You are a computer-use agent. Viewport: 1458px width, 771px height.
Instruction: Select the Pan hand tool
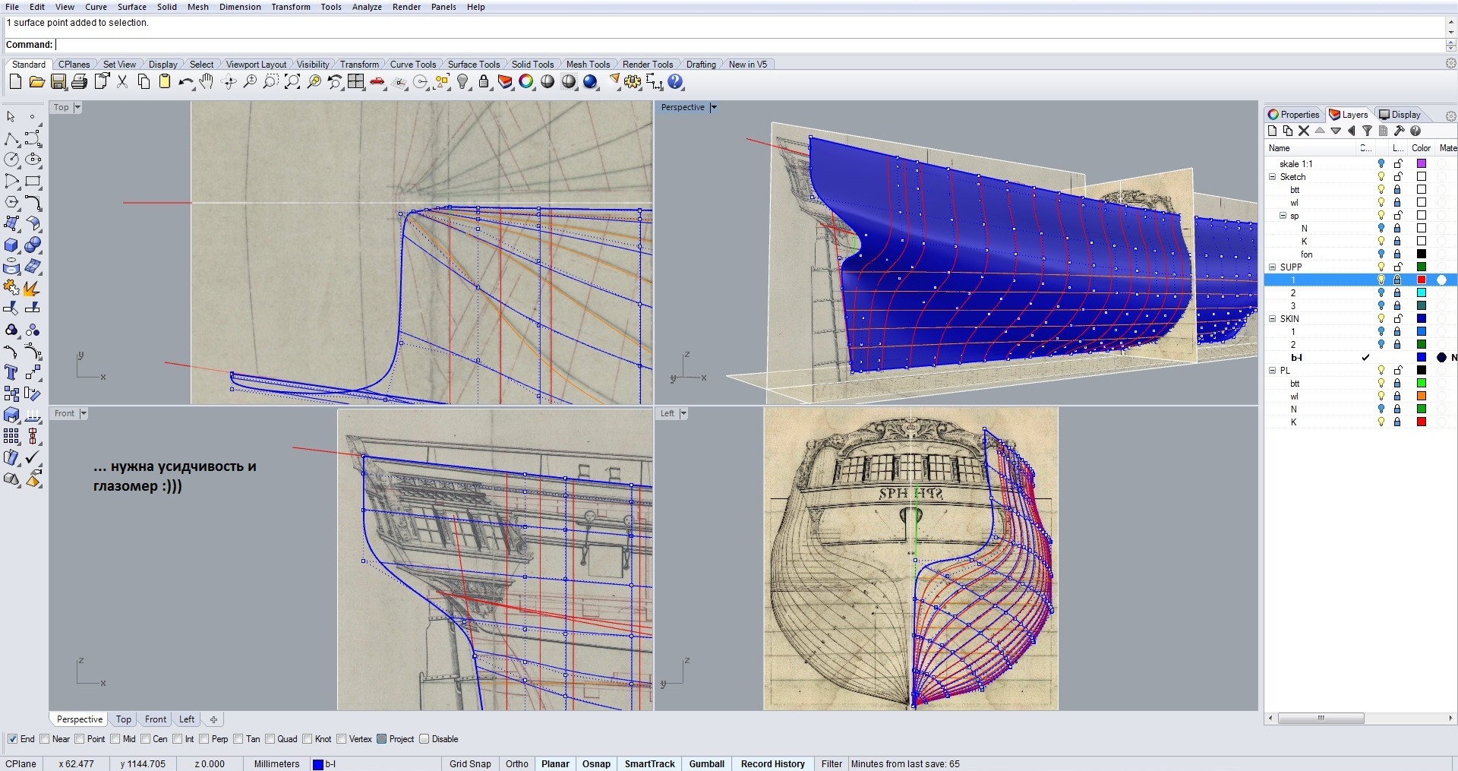[x=207, y=82]
